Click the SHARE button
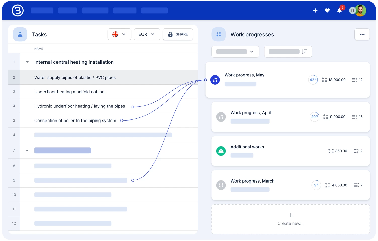The height and width of the screenshot is (241, 378). 178,34
